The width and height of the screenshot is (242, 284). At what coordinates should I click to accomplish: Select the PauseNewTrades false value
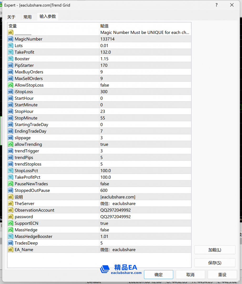click(145, 184)
